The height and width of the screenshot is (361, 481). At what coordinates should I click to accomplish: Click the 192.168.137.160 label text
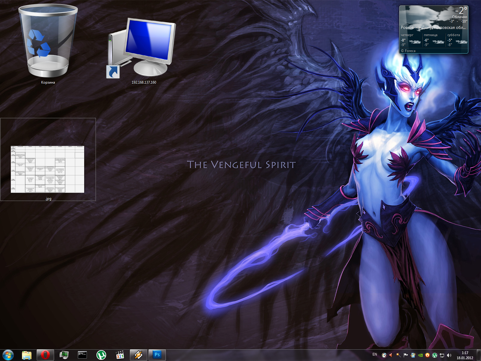point(144,82)
